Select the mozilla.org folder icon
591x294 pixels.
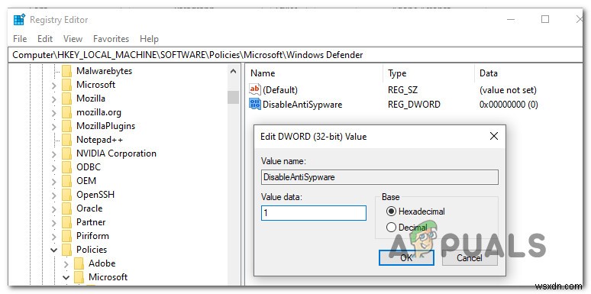(x=66, y=112)
